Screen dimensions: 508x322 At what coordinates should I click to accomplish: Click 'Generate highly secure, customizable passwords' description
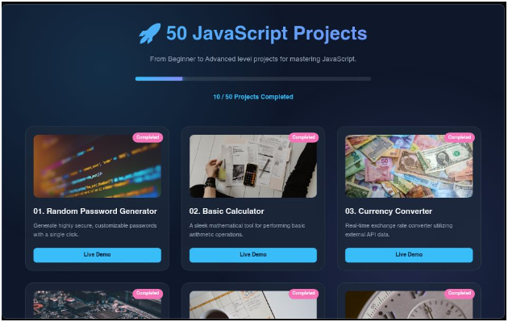pyautogui.click(x=95, y=230)
